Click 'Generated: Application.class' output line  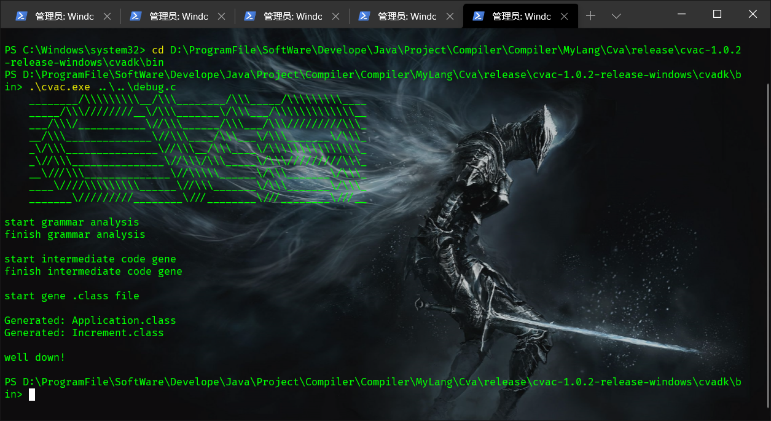tap(90, 321)
